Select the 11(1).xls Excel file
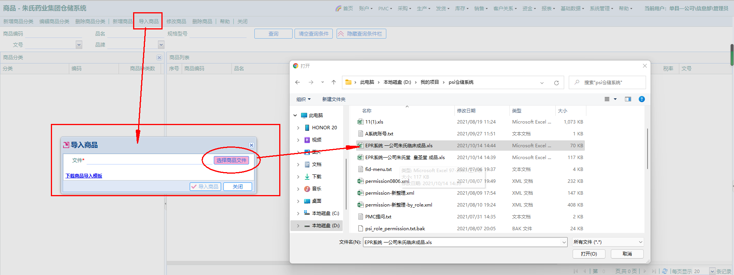This screenshot has width=734, height=275. click(x=374, y=122)
